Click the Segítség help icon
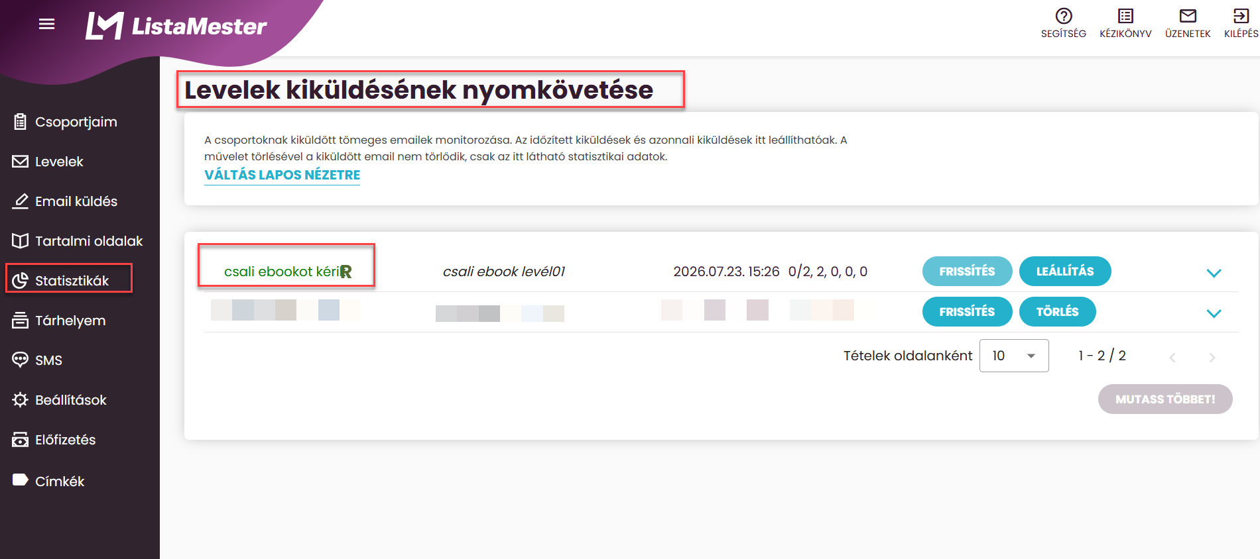Image resolution: width=1260 pixels, height=559 pixels. pyautogui.click(x=1064, y=16)
